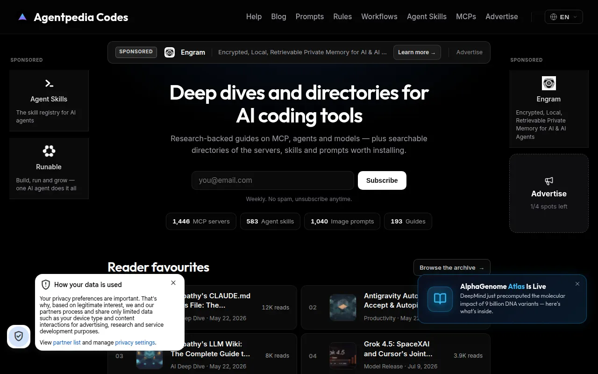Image resolution: width=598 pixels, height=374 pixels.
Task: Open the privacy settings link
Action: point(135,343)
